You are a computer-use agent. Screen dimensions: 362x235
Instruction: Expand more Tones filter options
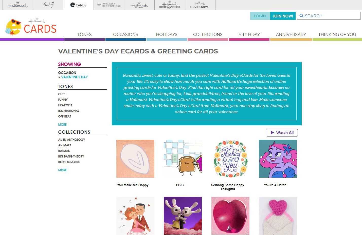point(62,124)
